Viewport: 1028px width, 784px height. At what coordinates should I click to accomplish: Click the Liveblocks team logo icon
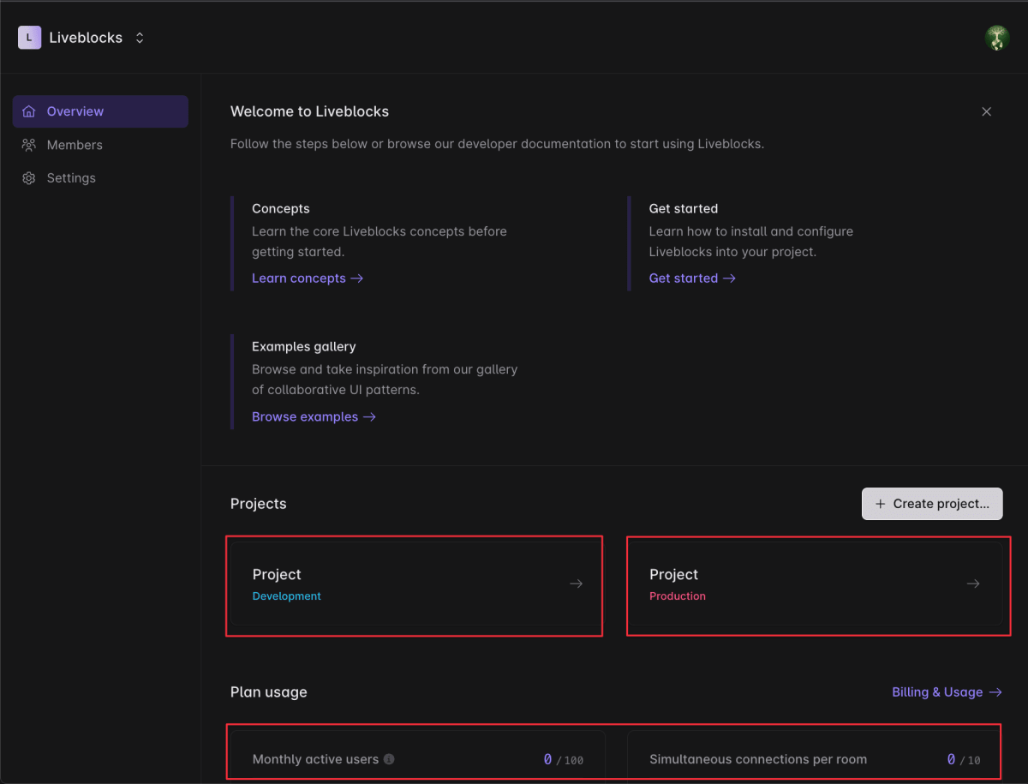(29, 38)
